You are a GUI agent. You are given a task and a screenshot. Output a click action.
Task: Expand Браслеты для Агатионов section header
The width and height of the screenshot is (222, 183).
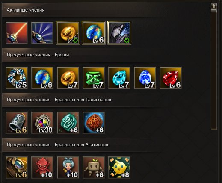click(106, 145)
